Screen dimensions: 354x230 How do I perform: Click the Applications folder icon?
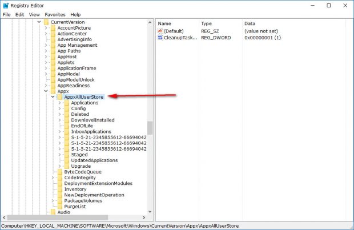[67, 103]
